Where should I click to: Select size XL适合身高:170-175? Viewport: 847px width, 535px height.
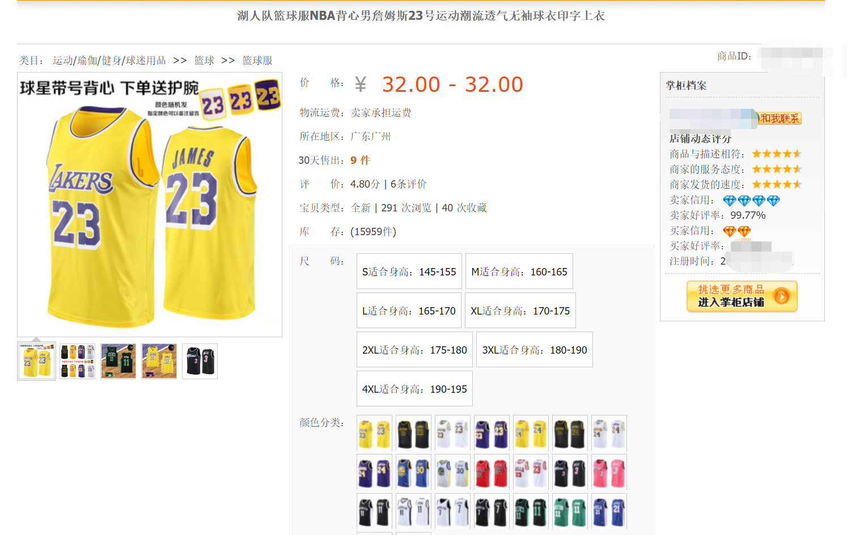[520, 311]
